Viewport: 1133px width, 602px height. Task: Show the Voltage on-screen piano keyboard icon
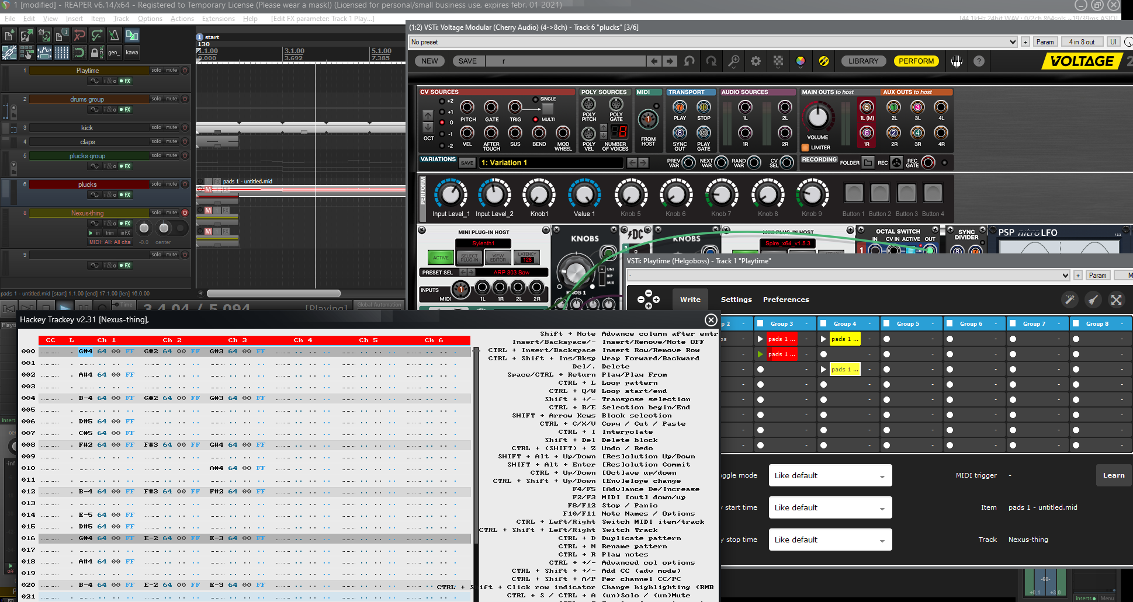click(957, 61)
